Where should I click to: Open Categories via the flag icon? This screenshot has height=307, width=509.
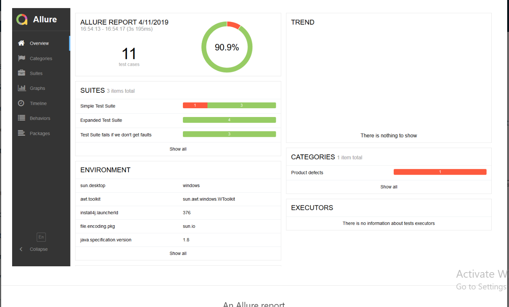22,58
